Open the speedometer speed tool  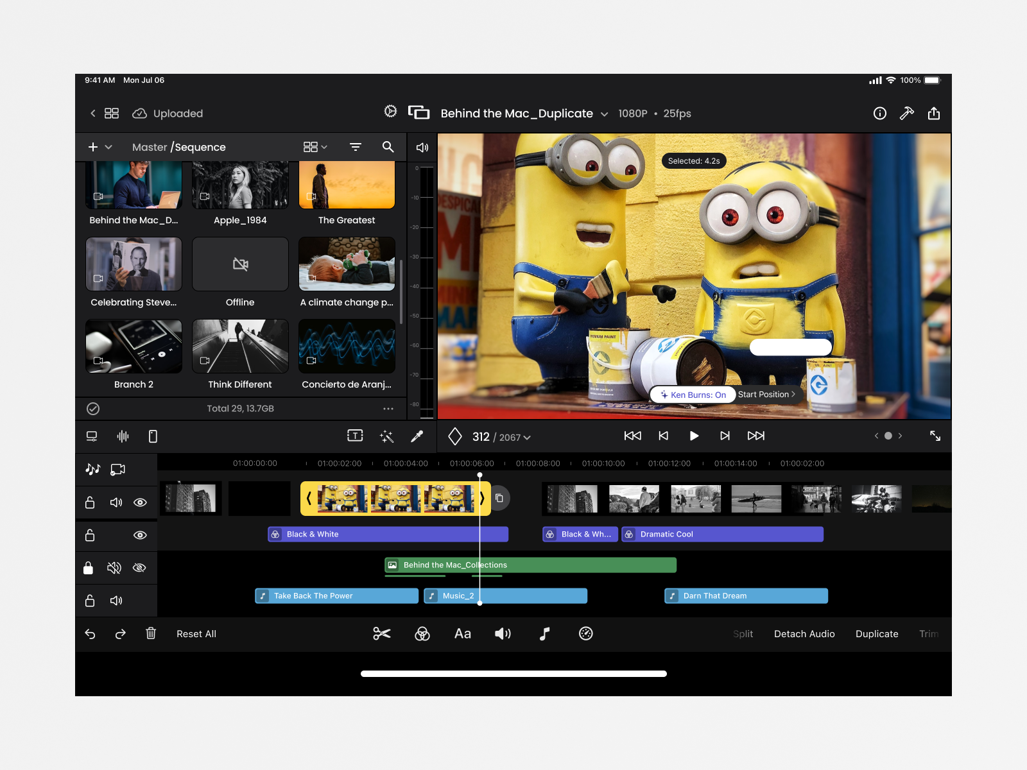(x=585, y=633)
